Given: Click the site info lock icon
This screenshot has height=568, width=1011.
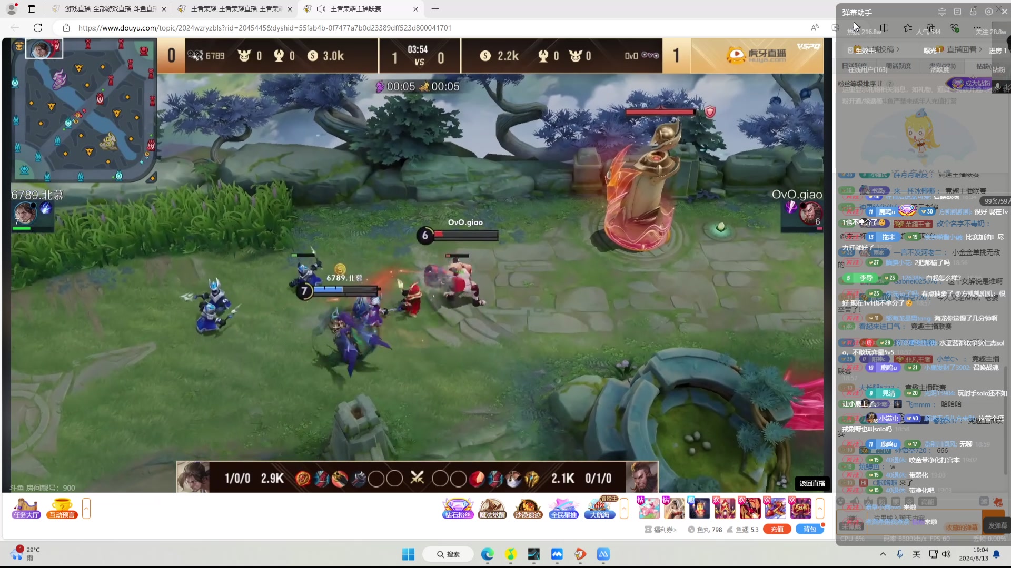Looking at the screenshot, I should point(66,28).
